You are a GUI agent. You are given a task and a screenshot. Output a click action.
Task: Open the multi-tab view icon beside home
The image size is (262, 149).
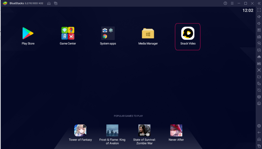(56, 3)
